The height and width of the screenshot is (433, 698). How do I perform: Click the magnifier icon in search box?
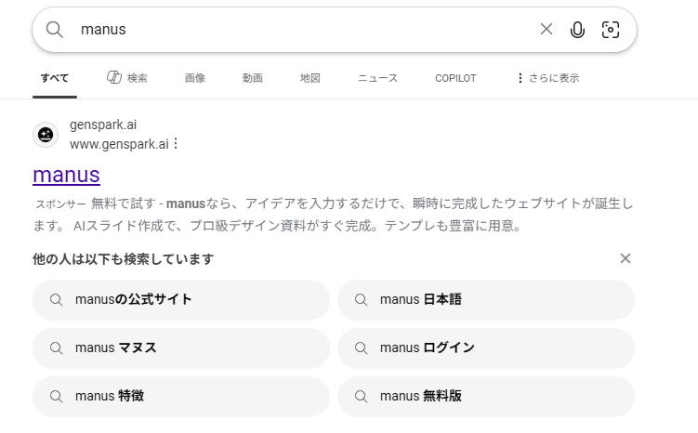click(54, 30)
